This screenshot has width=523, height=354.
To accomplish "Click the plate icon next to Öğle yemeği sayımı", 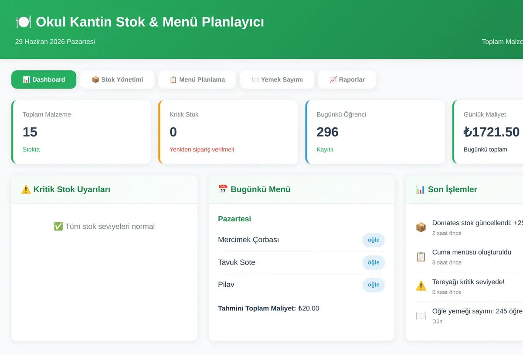I will point(421,316).
